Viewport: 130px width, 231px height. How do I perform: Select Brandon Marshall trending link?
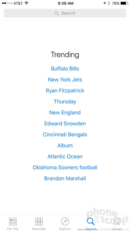tap(65, 178)
